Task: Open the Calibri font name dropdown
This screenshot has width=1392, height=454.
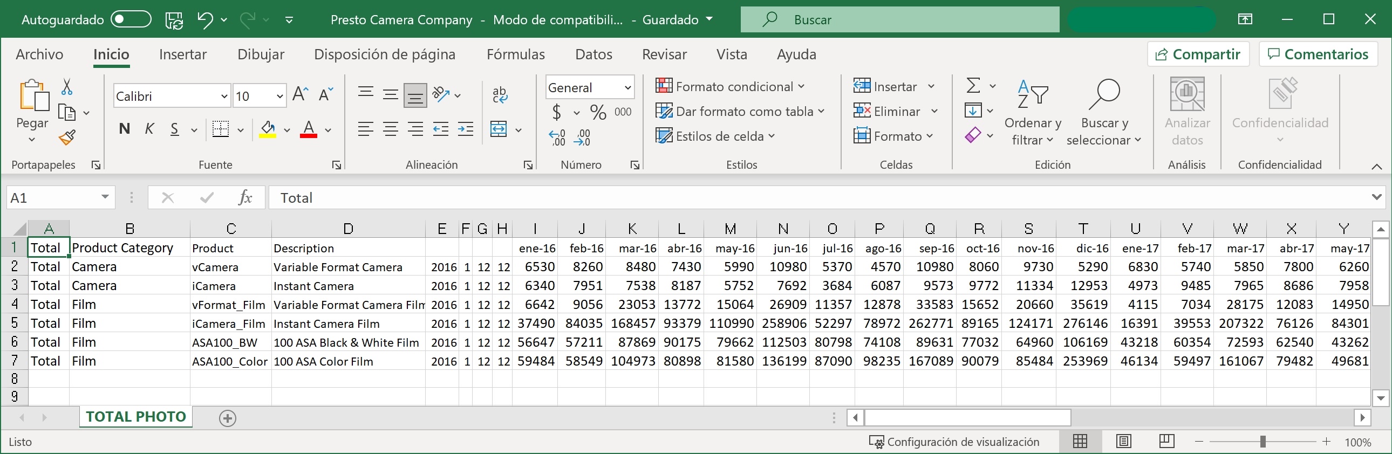Action: [x=224, y=96]
